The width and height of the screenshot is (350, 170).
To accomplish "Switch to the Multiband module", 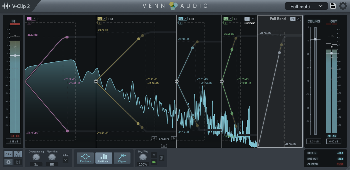I will 104,158.
